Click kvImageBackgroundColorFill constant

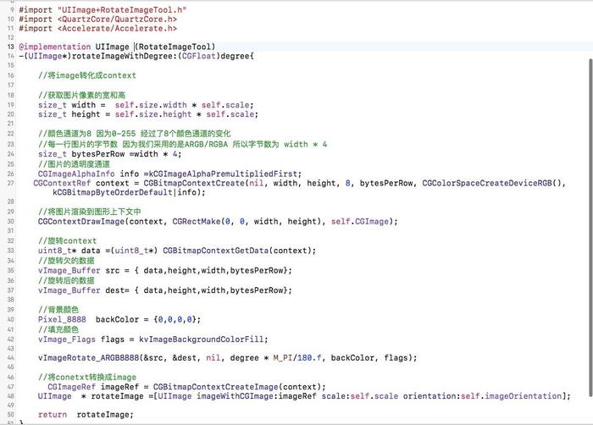click(x=202, y=339)
